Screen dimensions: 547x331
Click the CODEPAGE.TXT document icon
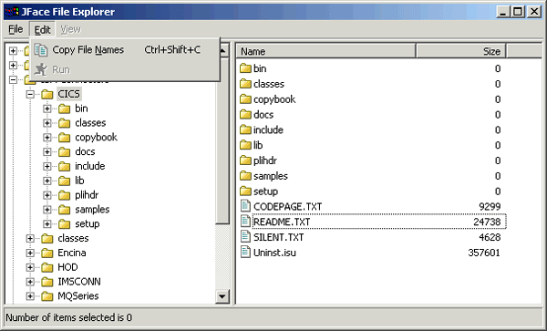245,206
